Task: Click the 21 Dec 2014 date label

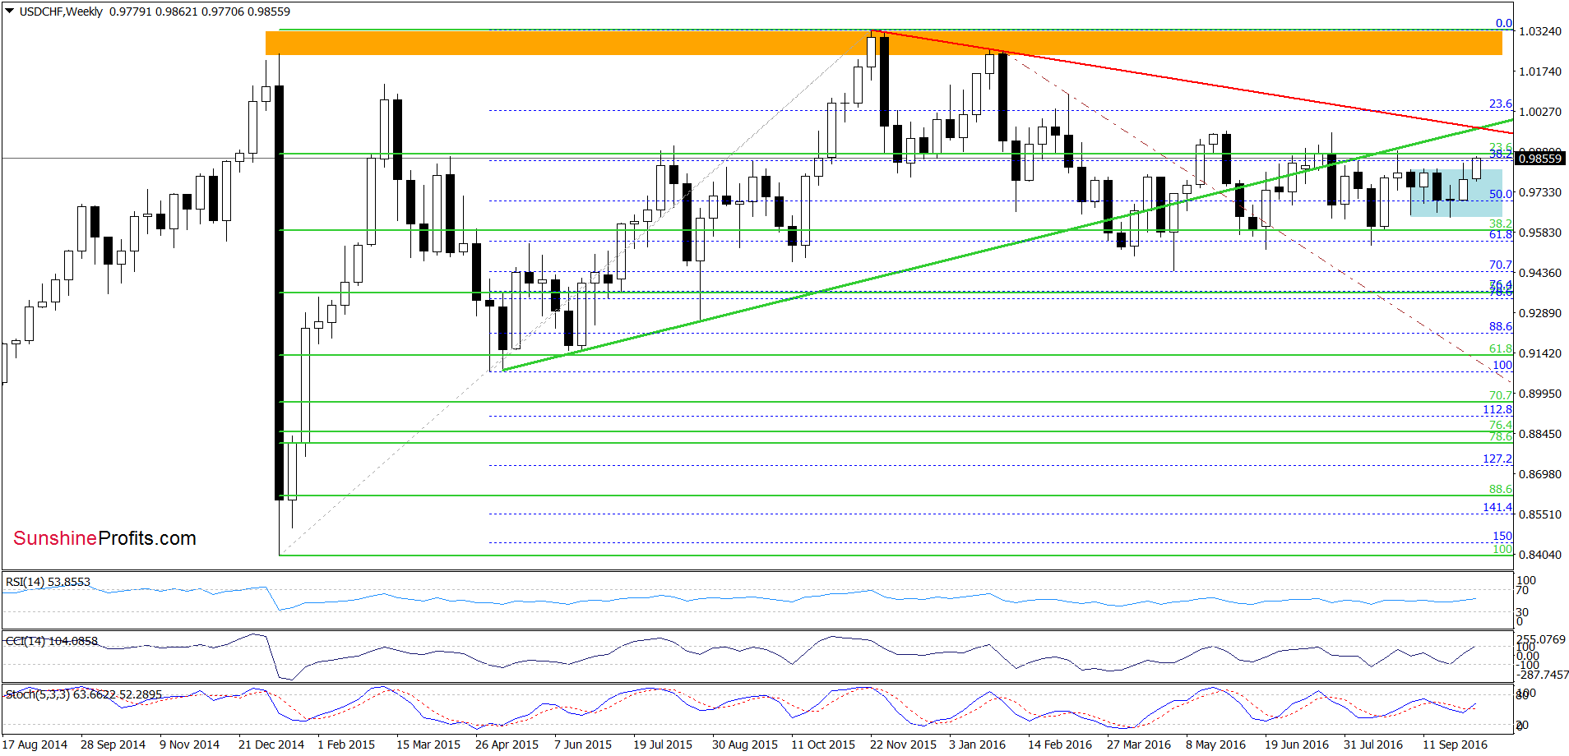Action: click(x=271, y=744)
